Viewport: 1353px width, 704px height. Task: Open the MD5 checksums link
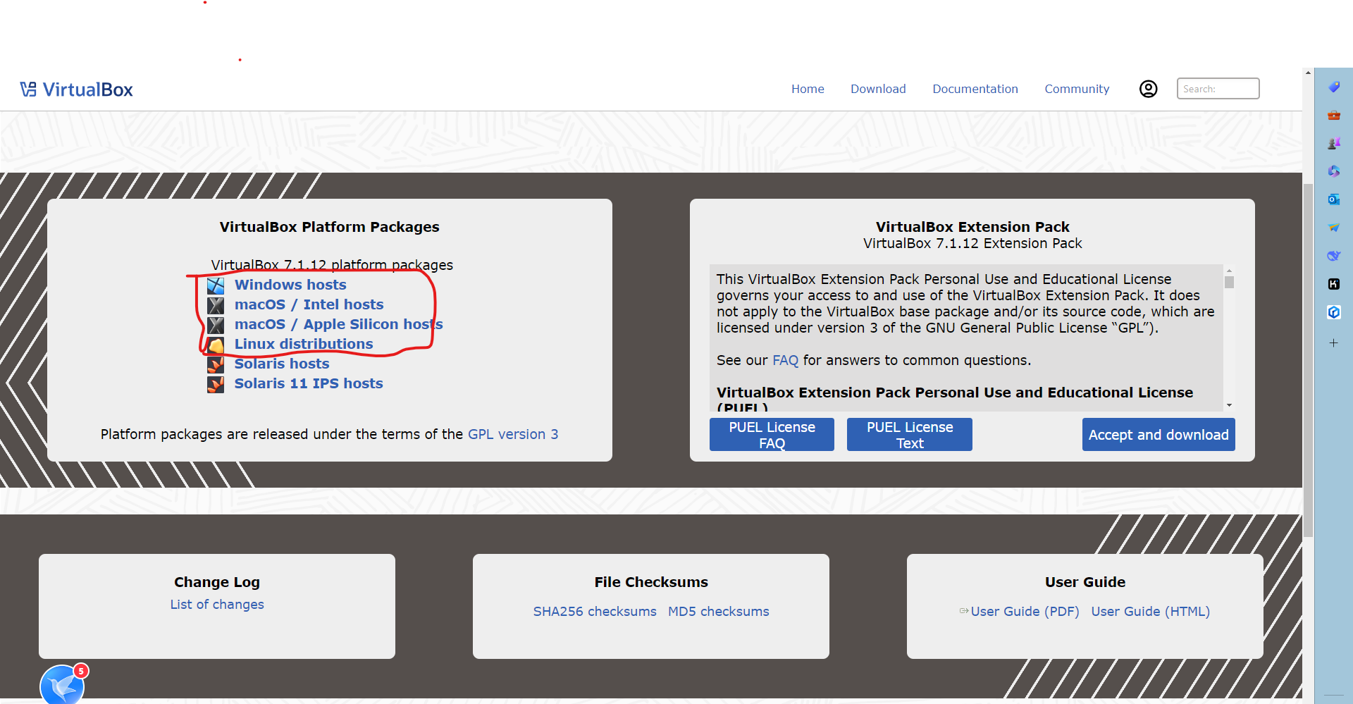click(719, 612)
